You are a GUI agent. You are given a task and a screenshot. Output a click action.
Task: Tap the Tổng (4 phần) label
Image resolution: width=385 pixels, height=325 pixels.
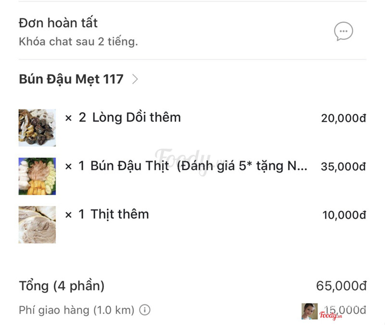tap(62, 286)
